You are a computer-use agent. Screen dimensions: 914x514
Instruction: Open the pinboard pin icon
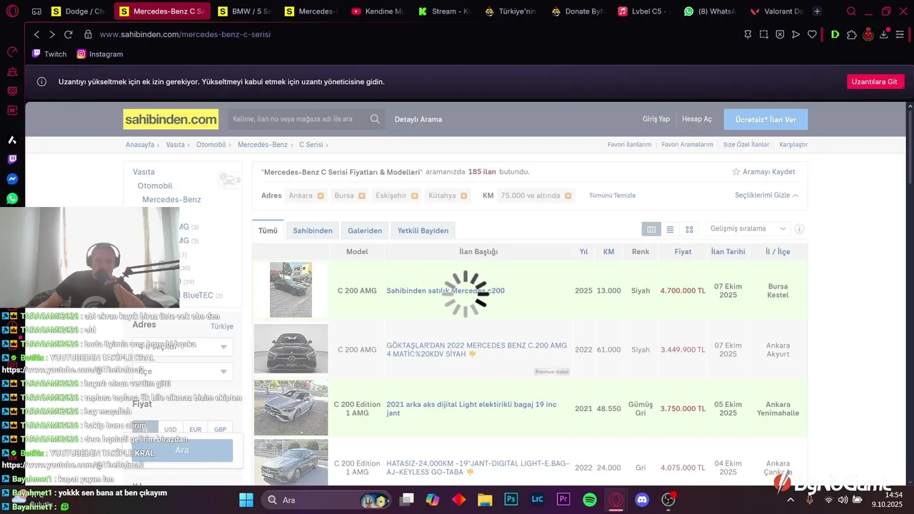(x=748, y=34)
